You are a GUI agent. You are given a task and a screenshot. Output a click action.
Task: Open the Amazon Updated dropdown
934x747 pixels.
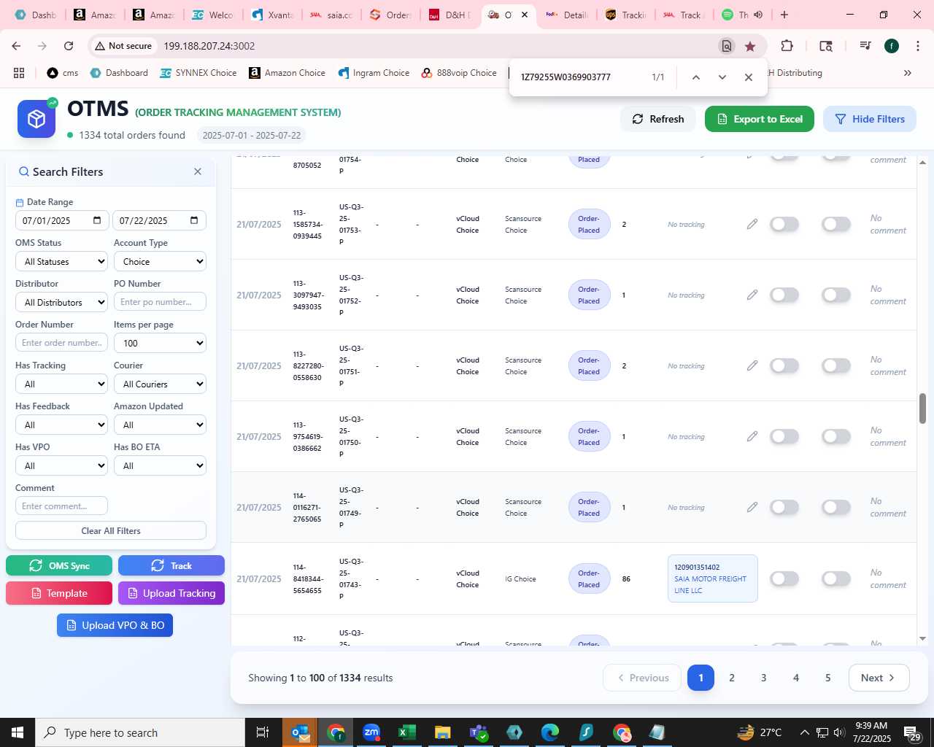click(160, 425)
